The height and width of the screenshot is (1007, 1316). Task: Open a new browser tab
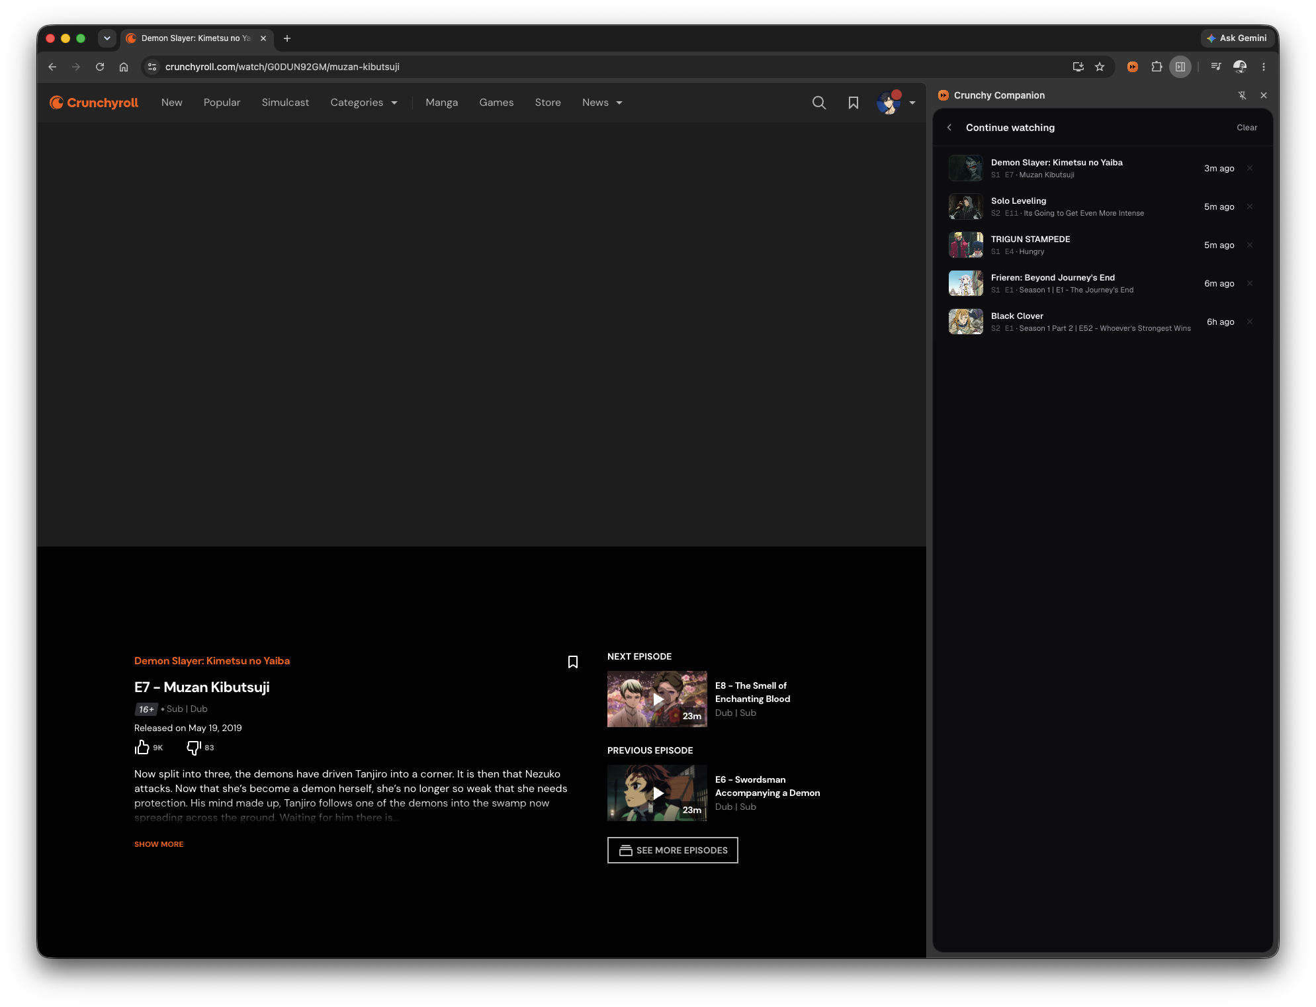(287, 38)
